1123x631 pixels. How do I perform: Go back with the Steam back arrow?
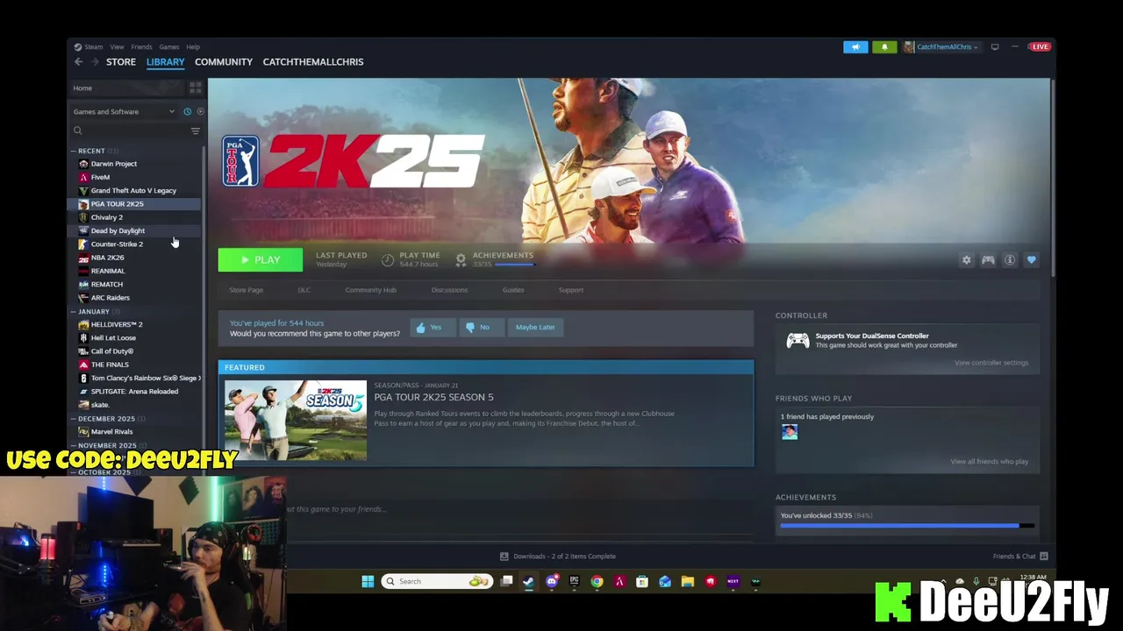click(x=78, y=62)
